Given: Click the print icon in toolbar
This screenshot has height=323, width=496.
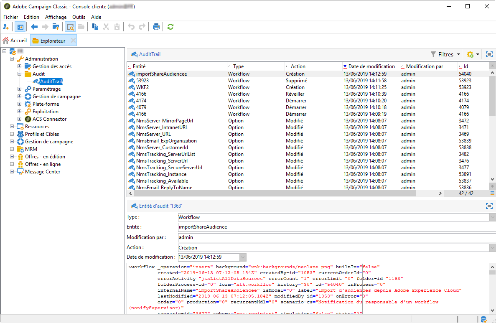Looking at the screenshot, I should click(156, 27).
